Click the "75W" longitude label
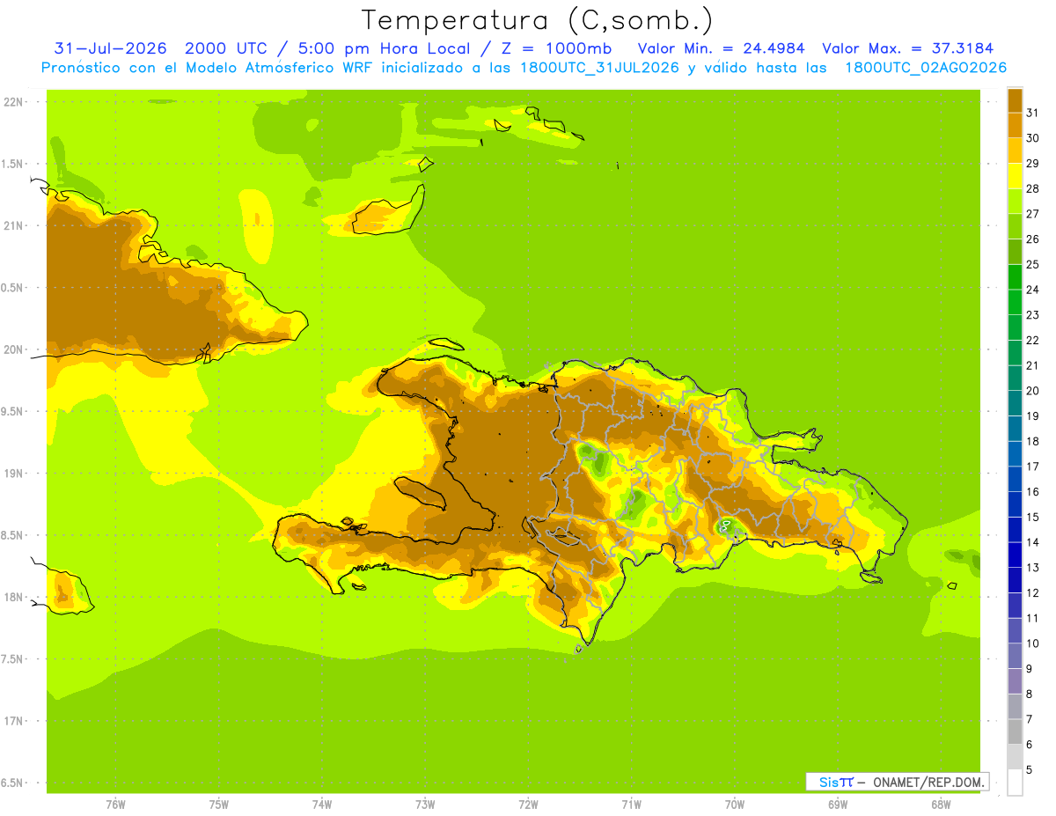Image resolution: width=1056 pixels, height=816 pixels. pyautogui.click(x=219, y=804)
